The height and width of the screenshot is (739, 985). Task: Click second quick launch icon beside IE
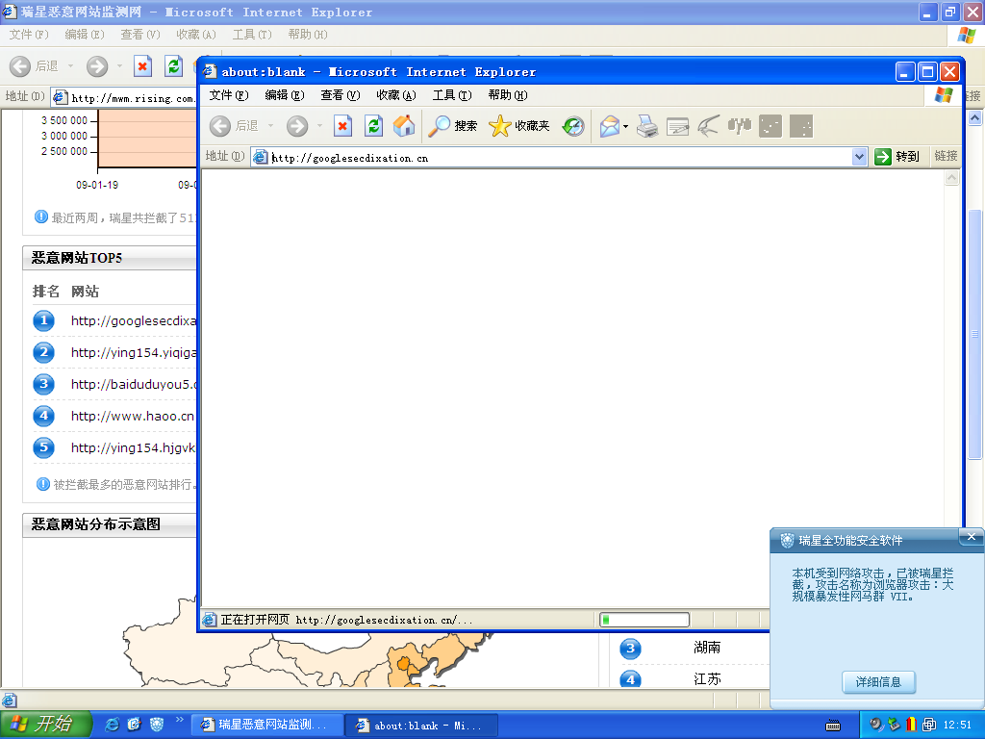click(x=135, y=725)
